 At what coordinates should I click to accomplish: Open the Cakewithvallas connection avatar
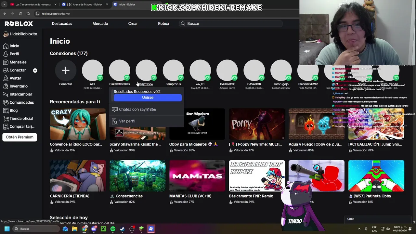tap(120, 70)
